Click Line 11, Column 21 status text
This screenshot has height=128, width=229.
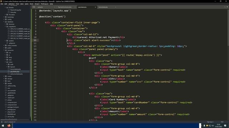coord(10,122)
